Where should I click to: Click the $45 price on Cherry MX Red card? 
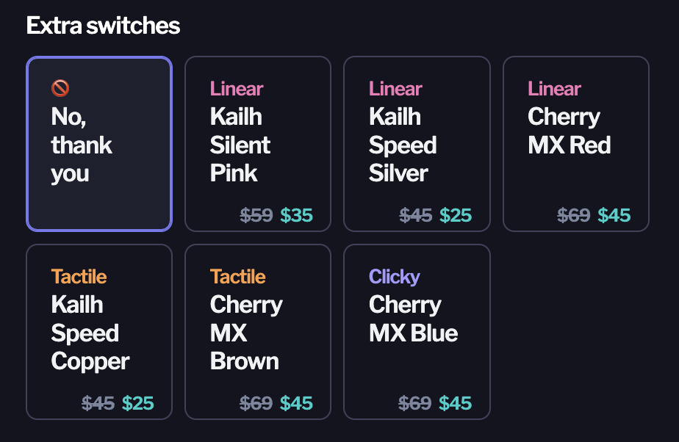tap(614, 215)
